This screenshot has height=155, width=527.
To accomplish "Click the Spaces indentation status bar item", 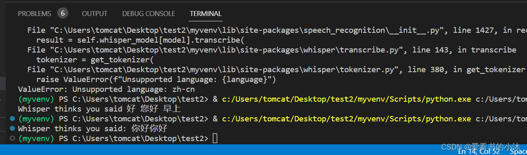I will pos(518,151).
